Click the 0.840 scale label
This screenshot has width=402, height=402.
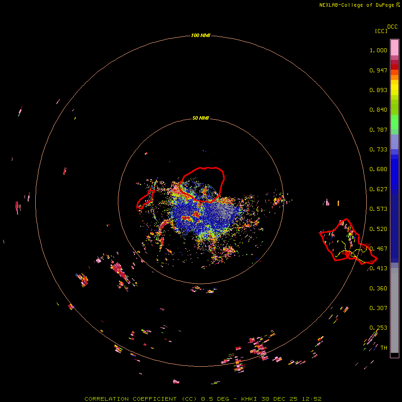pyautogui.click(x=378, y=110)
